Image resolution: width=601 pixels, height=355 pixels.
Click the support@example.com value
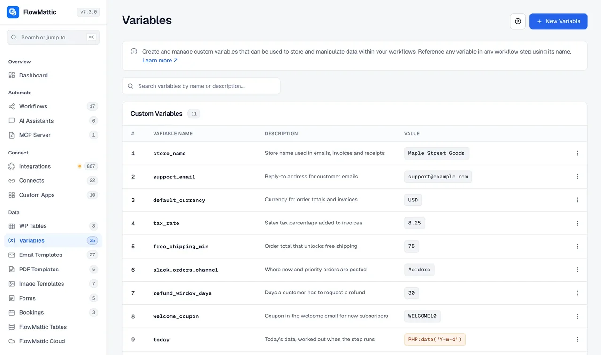(438, 177)
